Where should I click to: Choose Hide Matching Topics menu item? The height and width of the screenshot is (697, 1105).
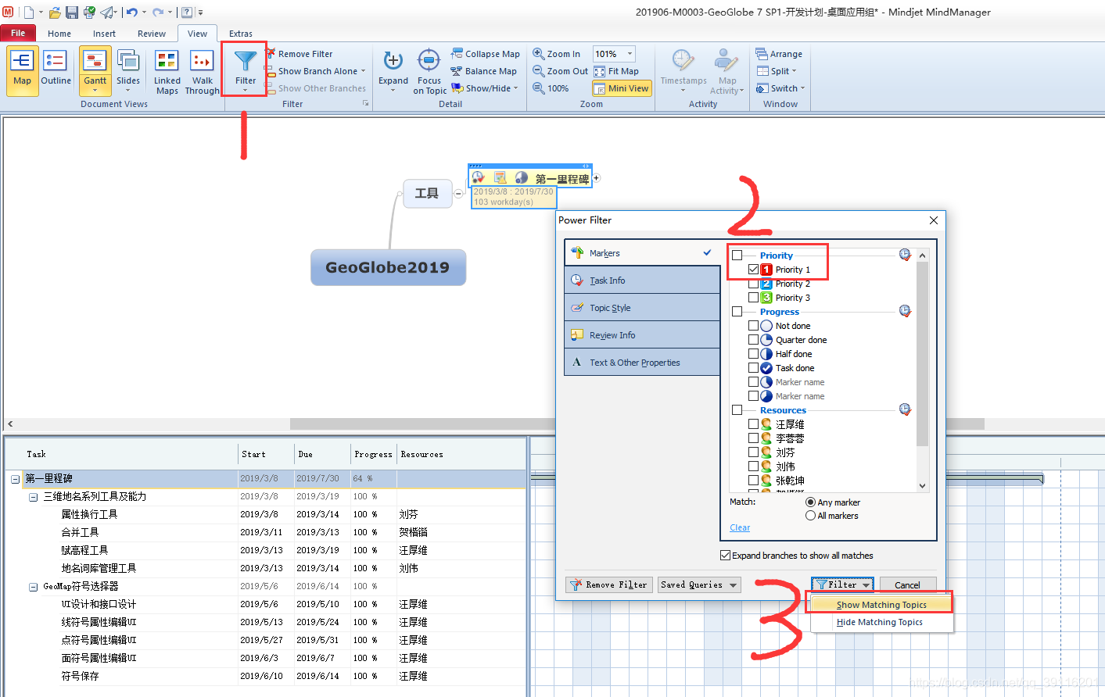point(880,622)
